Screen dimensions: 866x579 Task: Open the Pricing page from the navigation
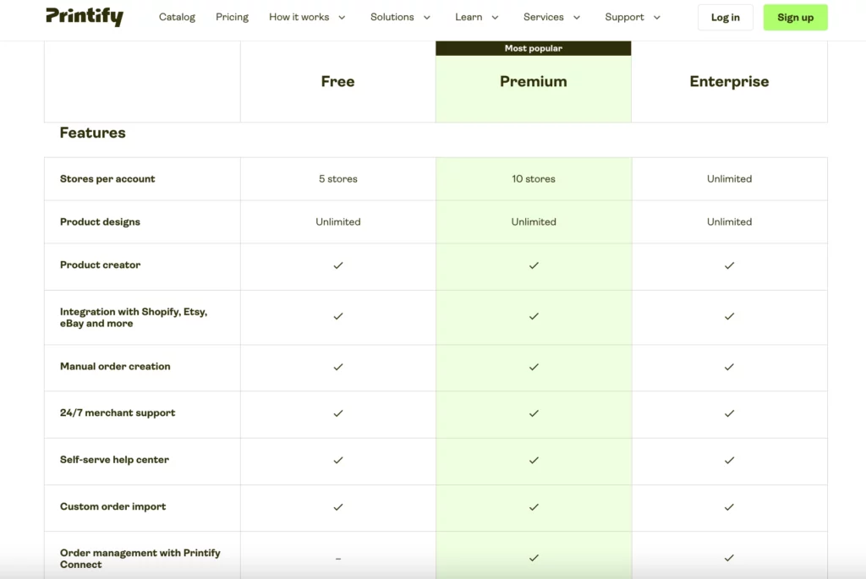click(x=232, y=17)
